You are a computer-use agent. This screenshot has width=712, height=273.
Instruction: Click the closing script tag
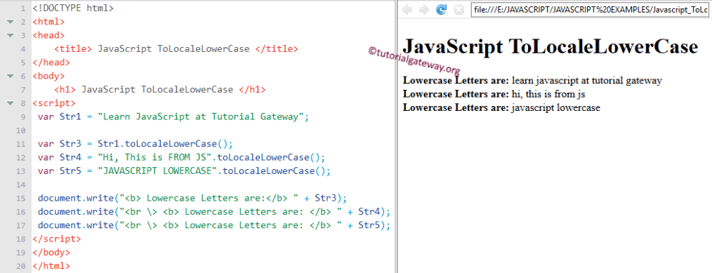coord(57,239)
